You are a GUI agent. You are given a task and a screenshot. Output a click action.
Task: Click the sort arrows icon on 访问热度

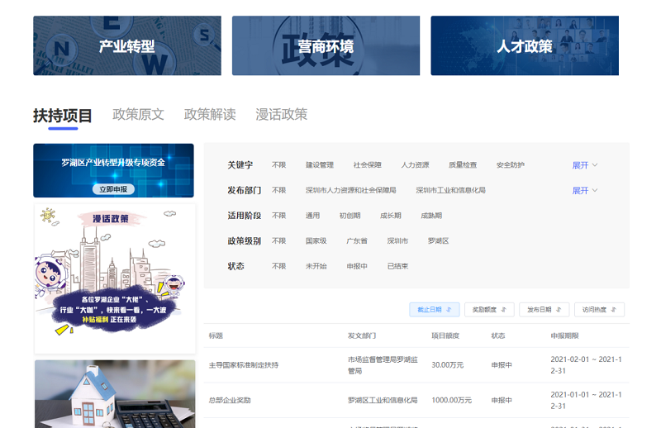click(613, 310)
